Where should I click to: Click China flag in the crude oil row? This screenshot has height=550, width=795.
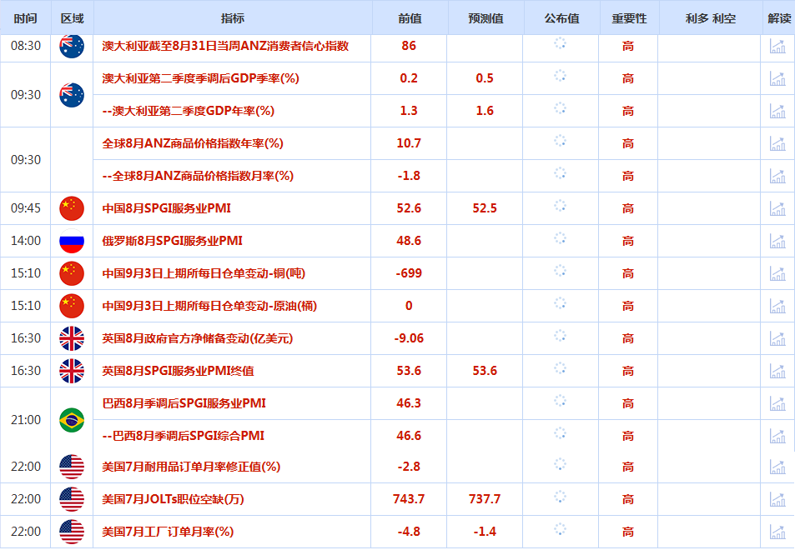(72, 306)
